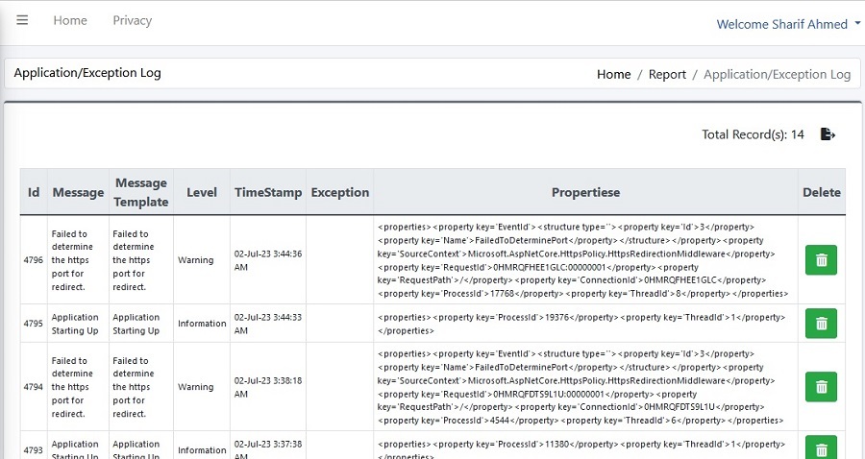Open the Privacy nav link
This screenshot has height=459, width=865.
[x=133, y=20]
